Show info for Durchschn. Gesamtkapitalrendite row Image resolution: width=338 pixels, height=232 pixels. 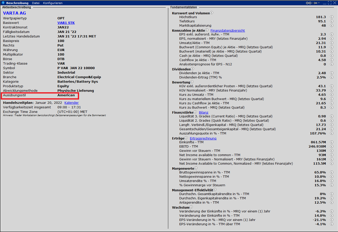pos(332,194)
